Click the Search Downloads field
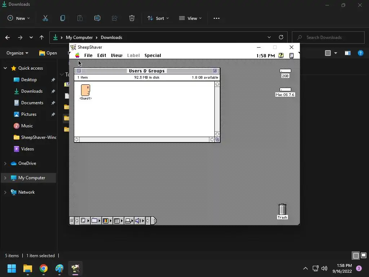The width and height of the screenshot is (369, 277). [328, 38]
